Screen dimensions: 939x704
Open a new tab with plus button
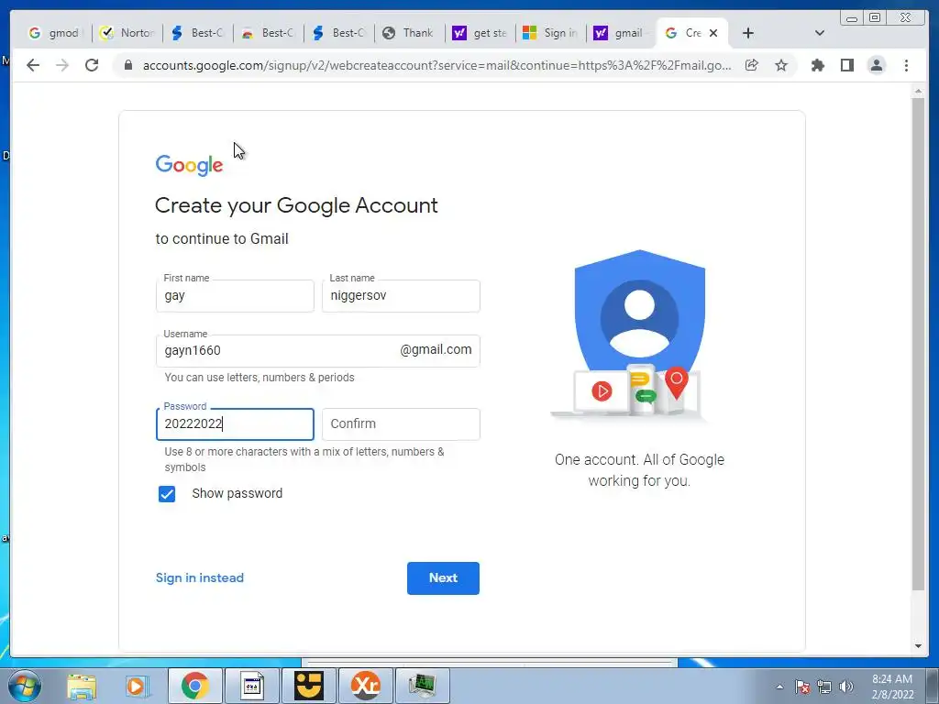click(748, 33)
